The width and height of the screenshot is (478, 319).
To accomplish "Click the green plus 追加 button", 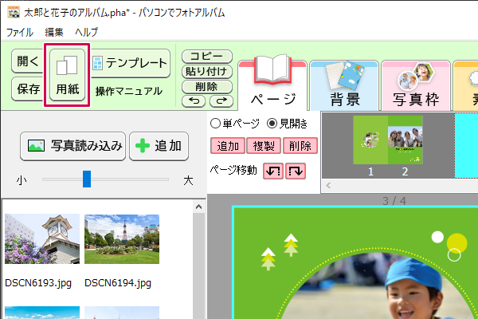I will [x=159, y=146].
